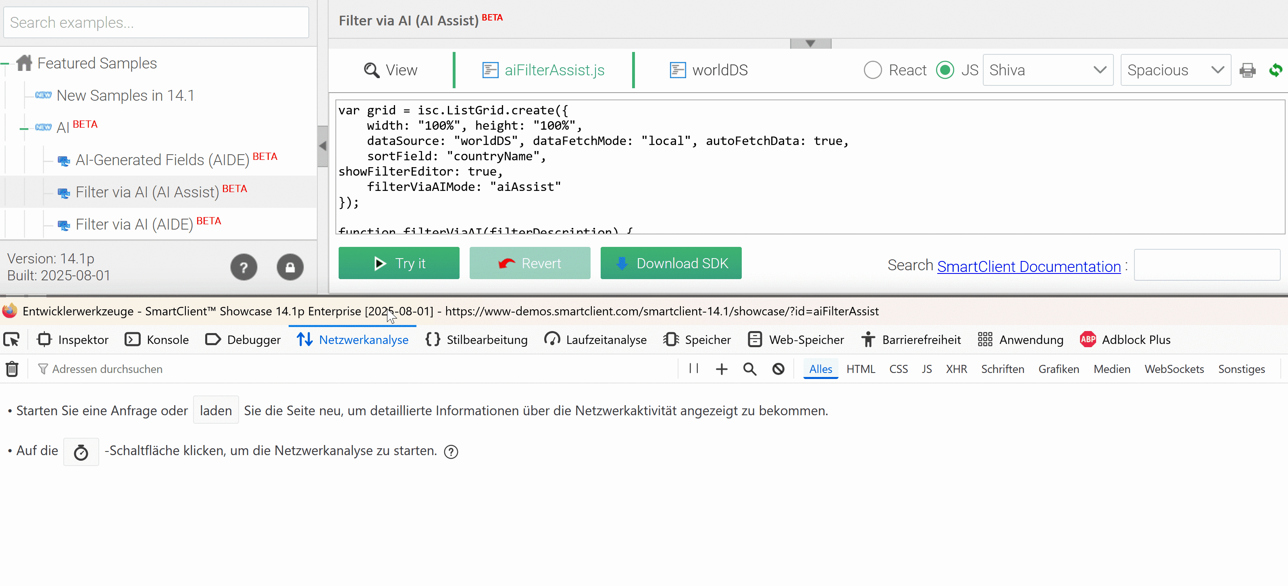The width and height of the screenshot is (1288, 586).
Task: Open the Inspektor panel
Action: pos(73,340)
